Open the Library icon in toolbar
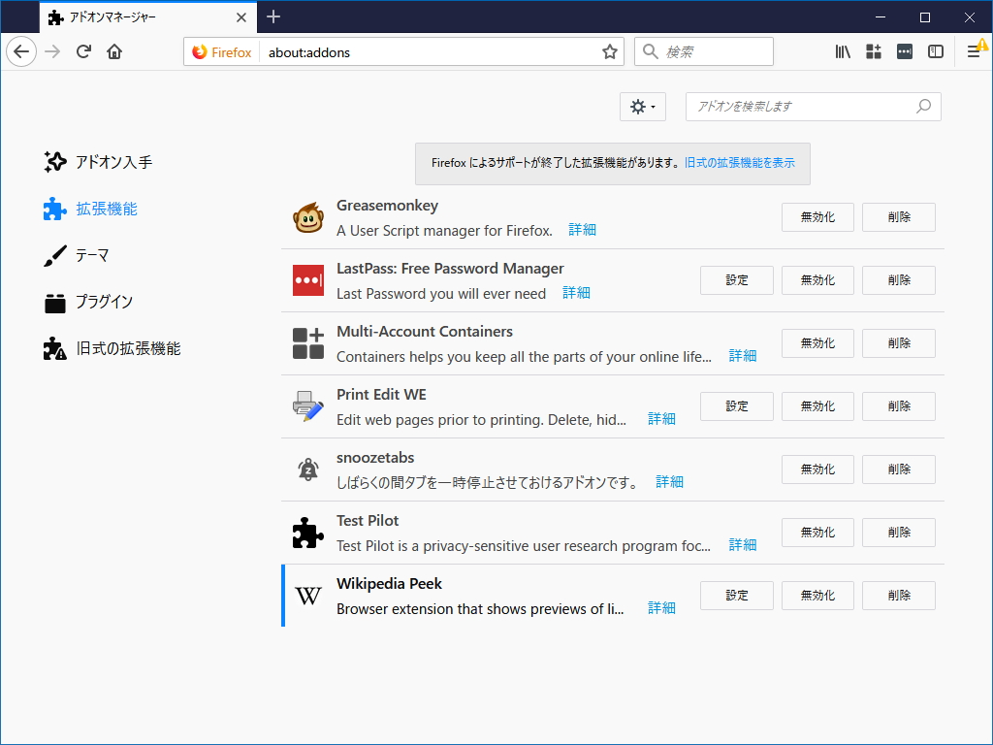The width and height of the screenshot is (993, 745). (843, 52)
